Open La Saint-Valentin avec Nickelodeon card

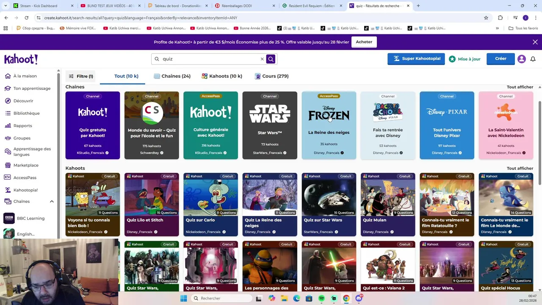tap(506, 125)
